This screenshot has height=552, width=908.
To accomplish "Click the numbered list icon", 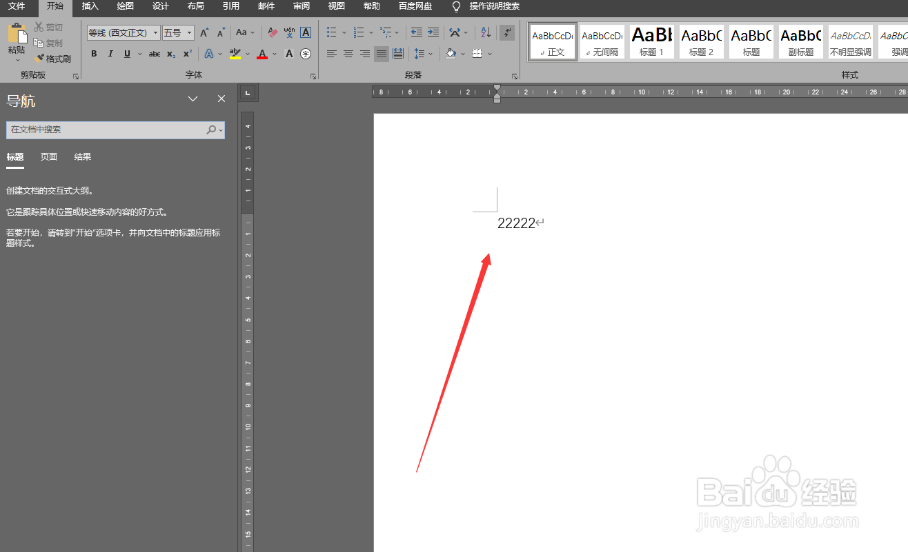I will [x=359, y=32].
